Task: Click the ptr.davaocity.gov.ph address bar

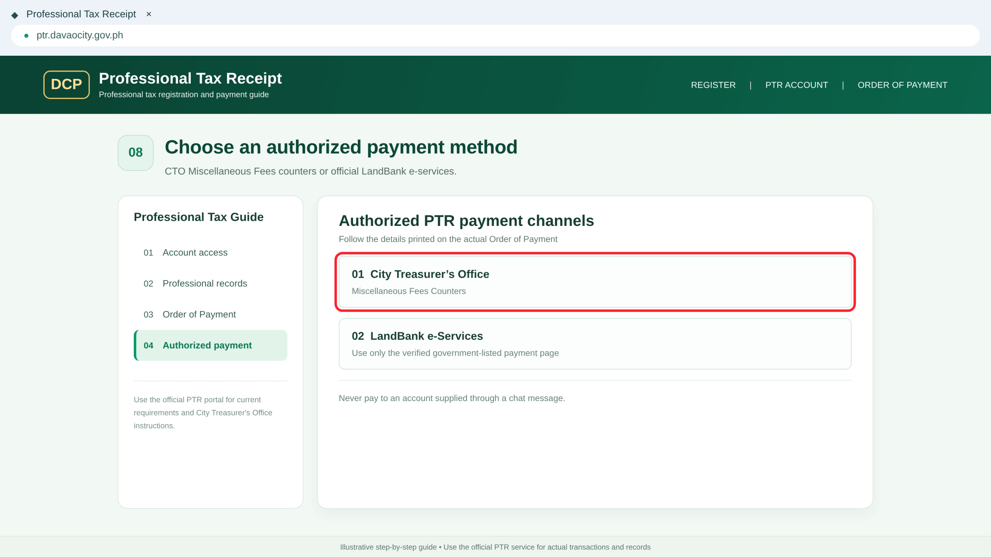Action: point(495,36)
